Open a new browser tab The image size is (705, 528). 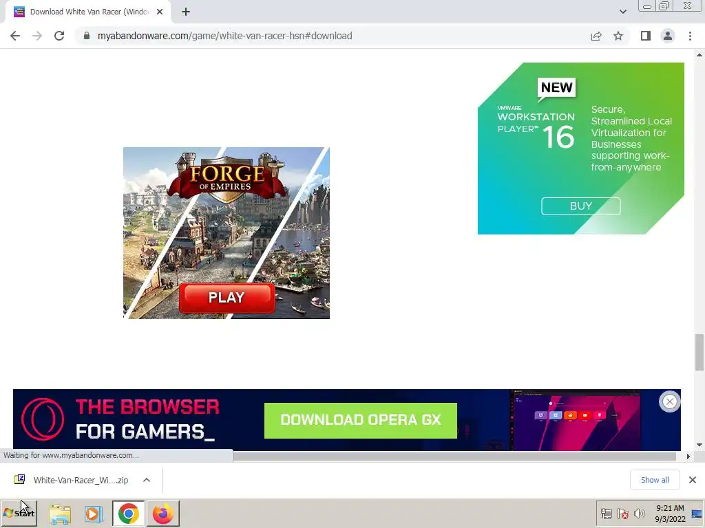point(186,12)
